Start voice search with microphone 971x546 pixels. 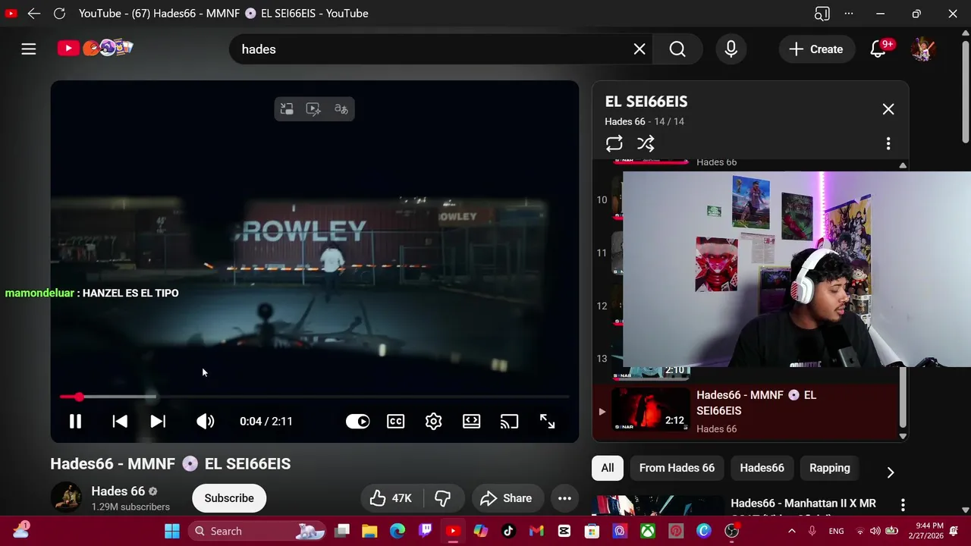731,49
